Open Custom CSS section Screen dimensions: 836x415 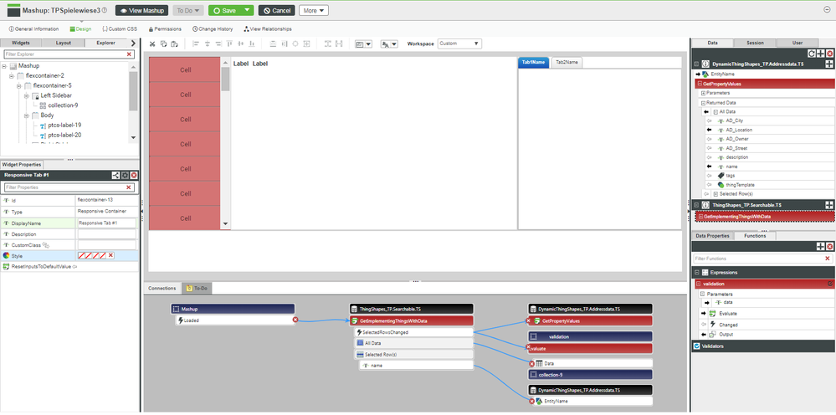[121, 28]
